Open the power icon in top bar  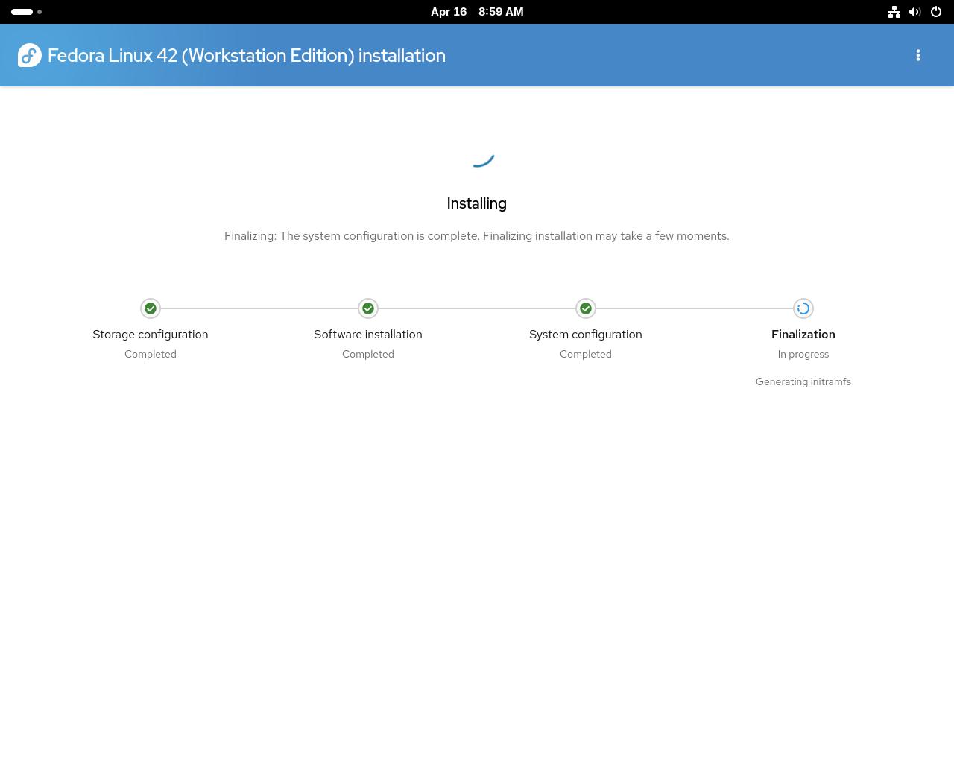pos(936,12)
